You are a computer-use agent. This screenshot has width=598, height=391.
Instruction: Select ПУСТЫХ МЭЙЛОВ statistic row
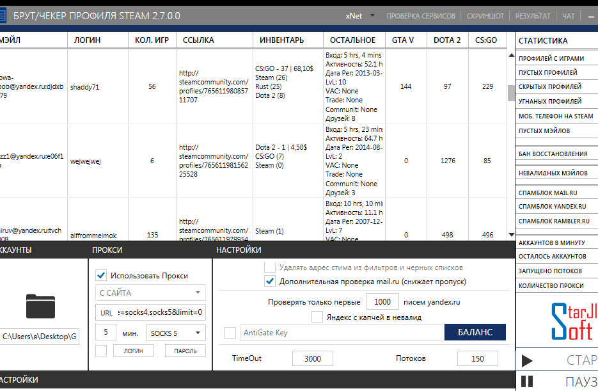tap(557, 131)
